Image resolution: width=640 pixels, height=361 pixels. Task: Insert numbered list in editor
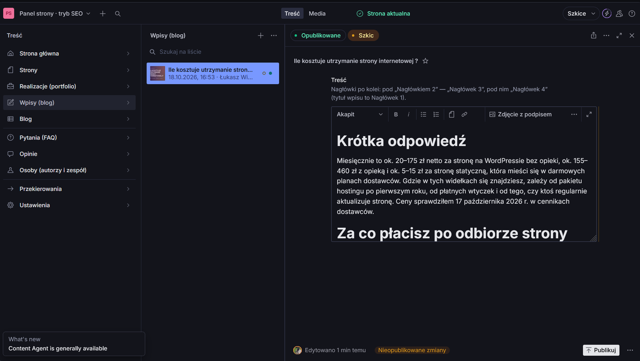point(436,114)
